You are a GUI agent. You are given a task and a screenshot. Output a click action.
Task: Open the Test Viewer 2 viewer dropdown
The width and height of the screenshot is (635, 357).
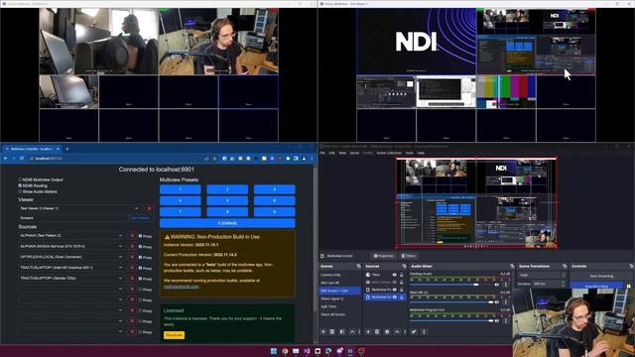click(79, 208)
